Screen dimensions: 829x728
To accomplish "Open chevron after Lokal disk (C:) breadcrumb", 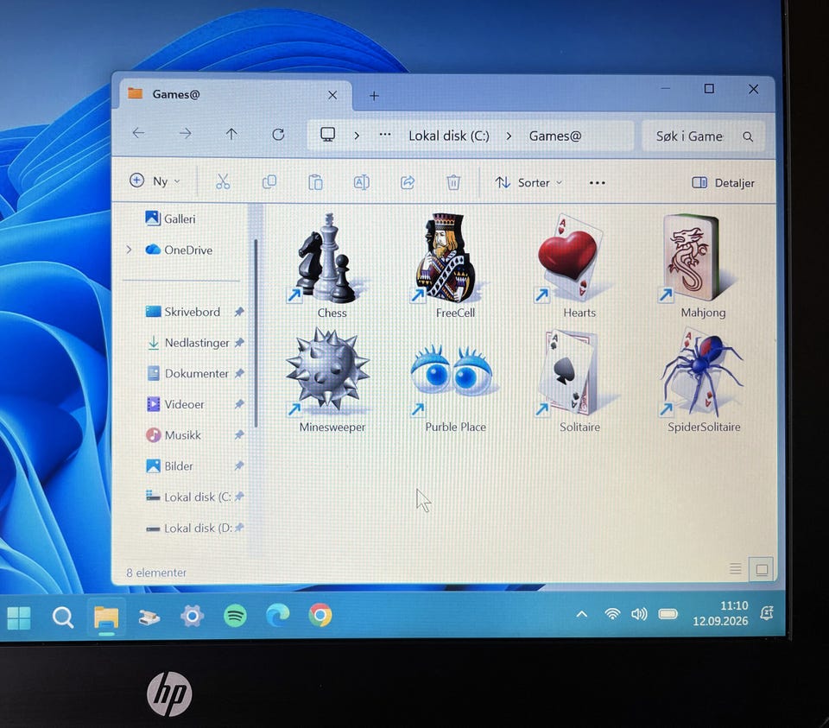I will pos(509,136).
